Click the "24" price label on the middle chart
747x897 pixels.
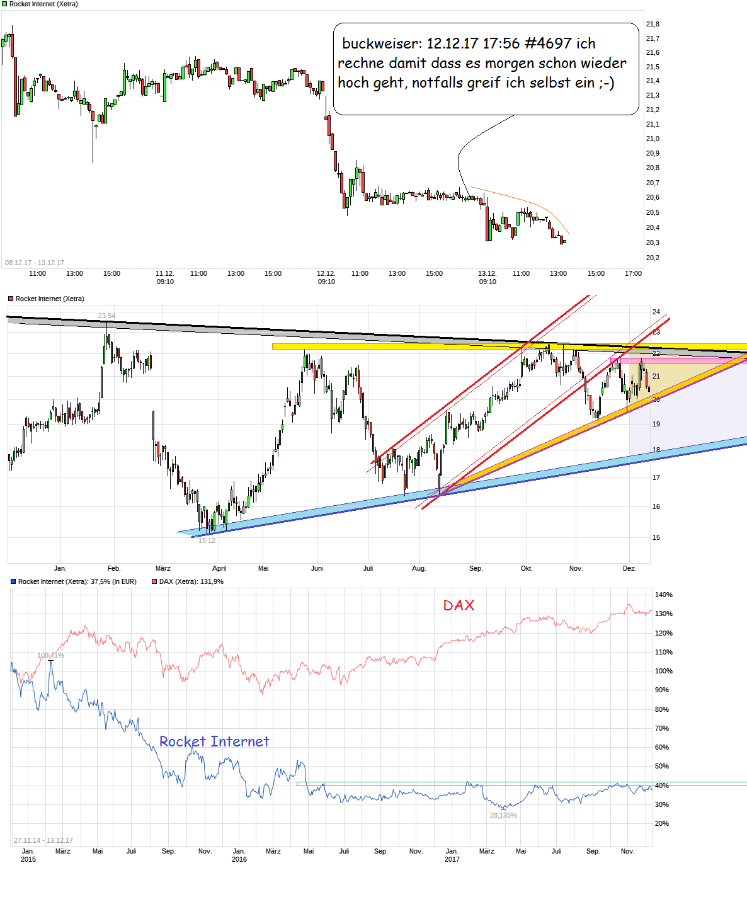(656, 312)
